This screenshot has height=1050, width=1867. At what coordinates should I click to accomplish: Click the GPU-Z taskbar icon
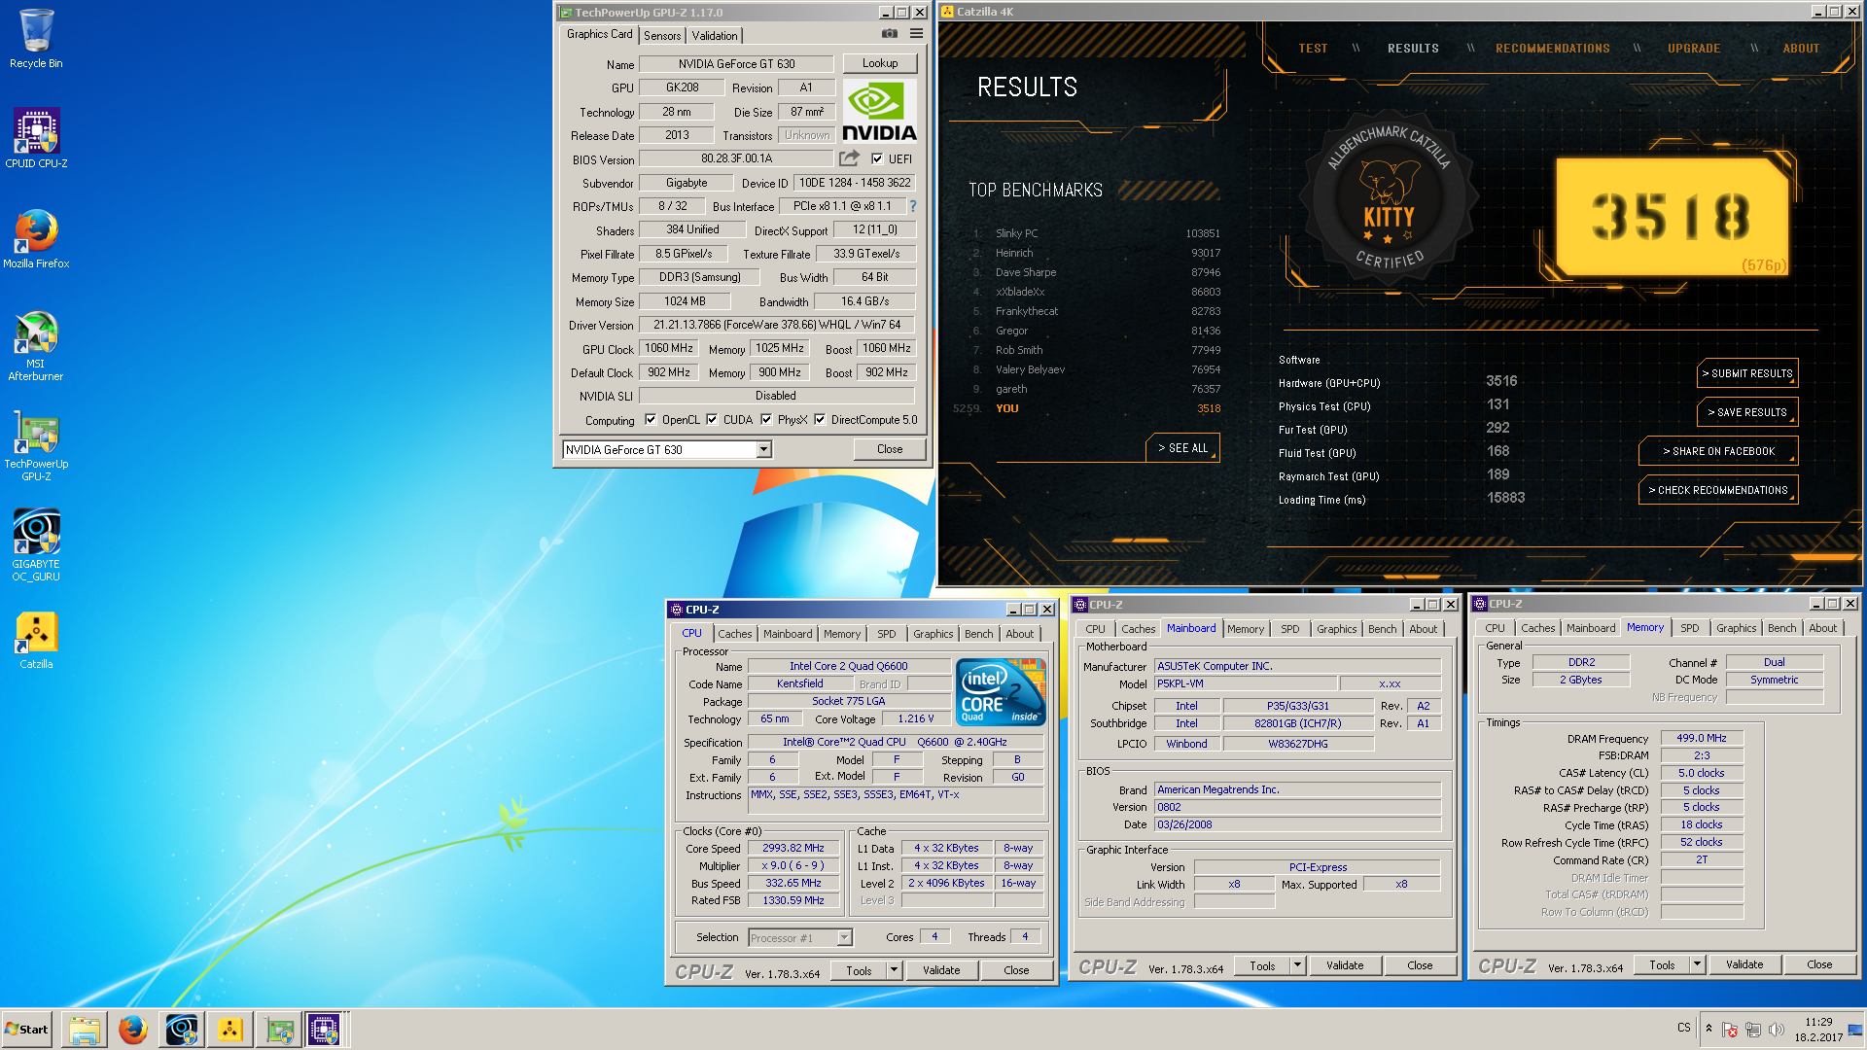(279, 1030)
